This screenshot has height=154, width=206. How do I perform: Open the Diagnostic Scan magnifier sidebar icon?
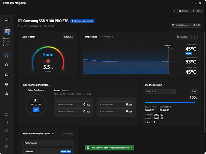6,65
